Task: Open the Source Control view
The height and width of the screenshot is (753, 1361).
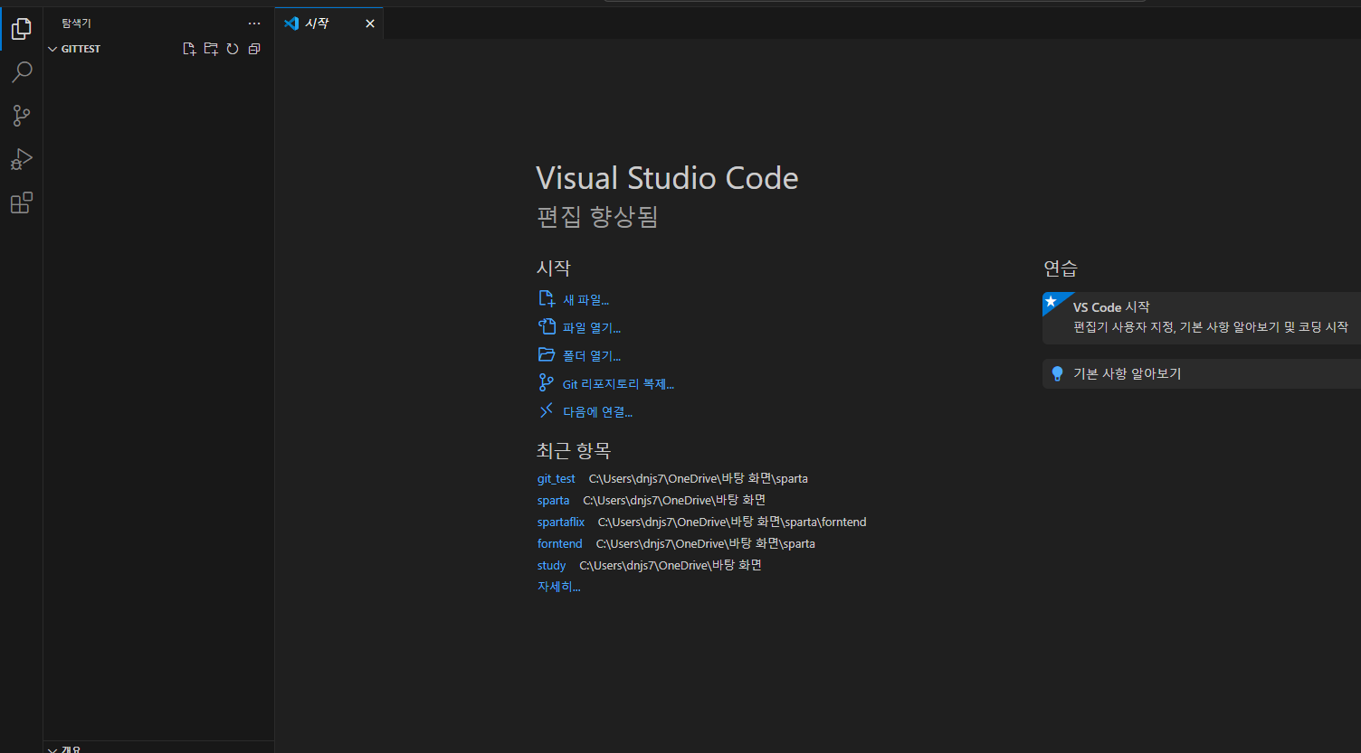Action: point(22,116)
